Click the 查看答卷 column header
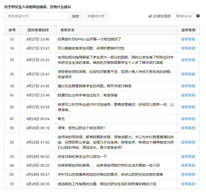Screen dimensions: 206x193 coord(188,30)
